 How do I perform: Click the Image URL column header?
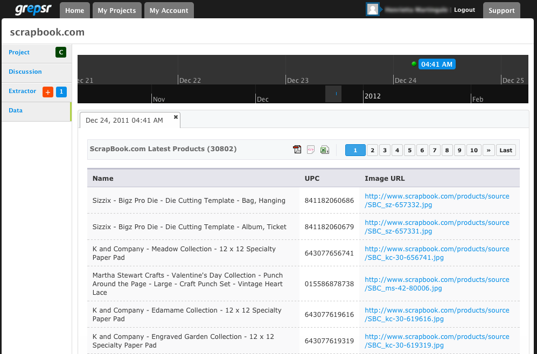tap(385, 179)
